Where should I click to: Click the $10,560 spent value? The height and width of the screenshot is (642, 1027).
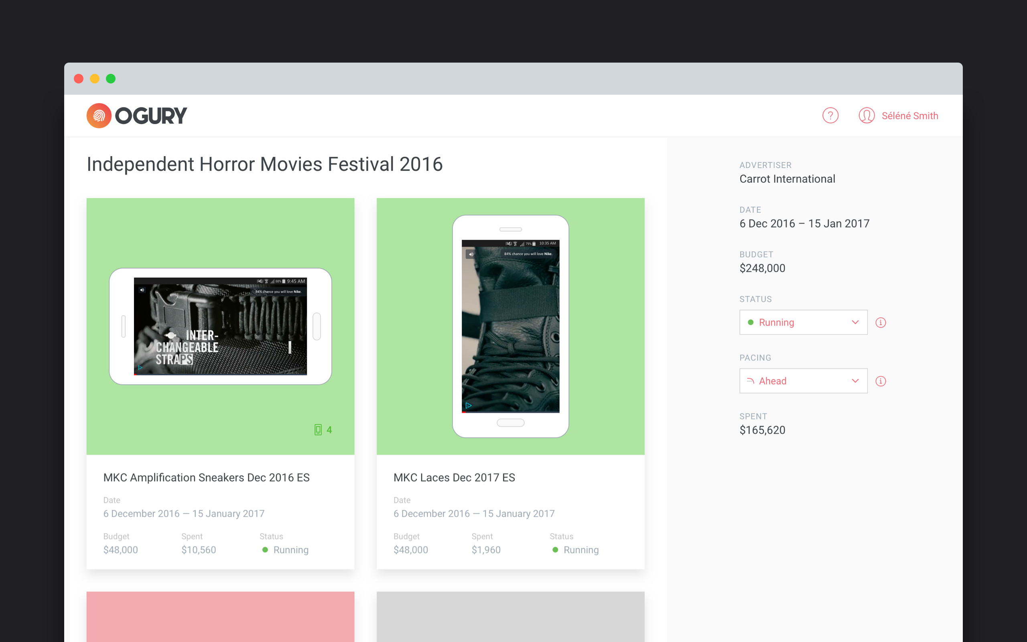(199, 550)
